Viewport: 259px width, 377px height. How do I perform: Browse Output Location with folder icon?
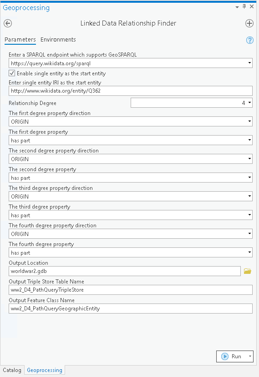(x=248, y=271)
